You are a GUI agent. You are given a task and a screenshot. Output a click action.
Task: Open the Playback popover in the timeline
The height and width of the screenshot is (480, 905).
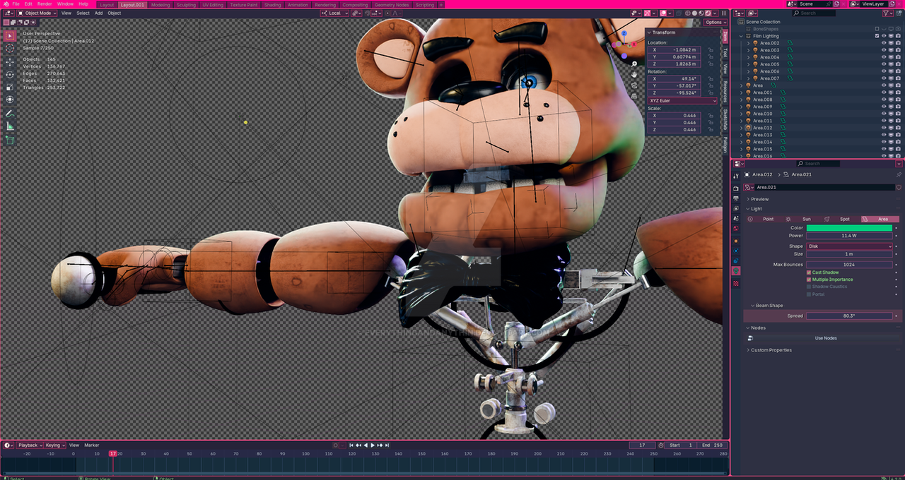coord(30,445)
